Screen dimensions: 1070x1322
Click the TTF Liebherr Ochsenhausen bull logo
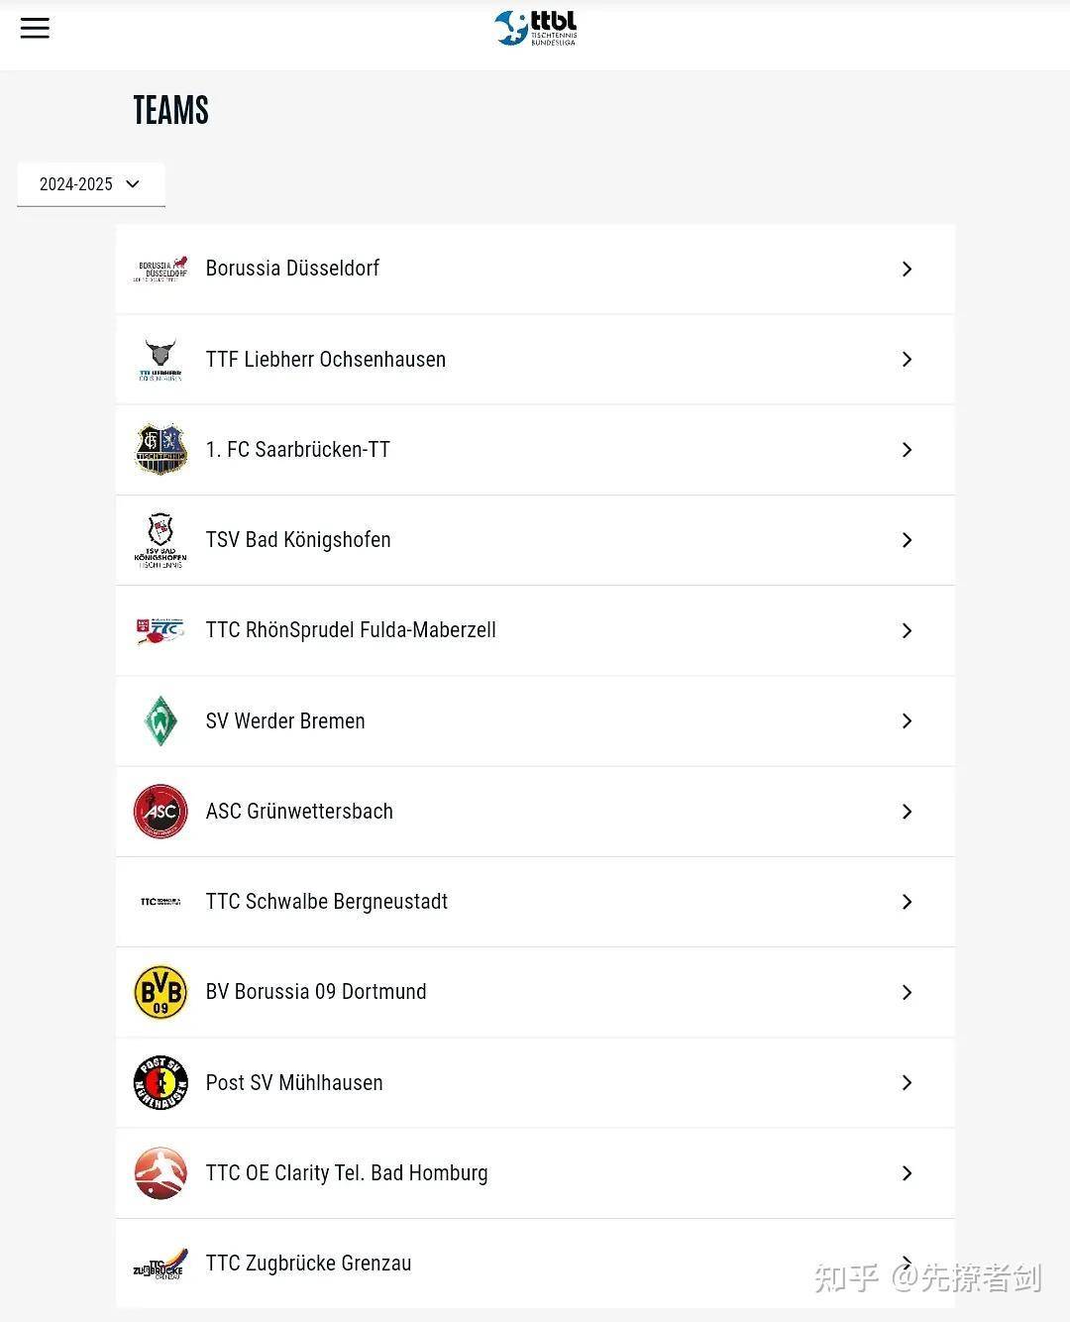click(x=160, y=360)
